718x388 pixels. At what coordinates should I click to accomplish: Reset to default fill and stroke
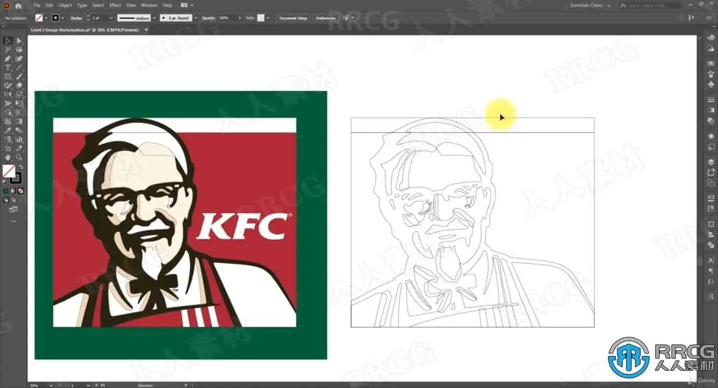pyautogui.click(x=5, y=182)
